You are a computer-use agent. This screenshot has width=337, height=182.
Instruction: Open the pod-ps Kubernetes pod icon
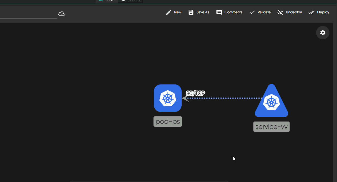pos(168,98)
